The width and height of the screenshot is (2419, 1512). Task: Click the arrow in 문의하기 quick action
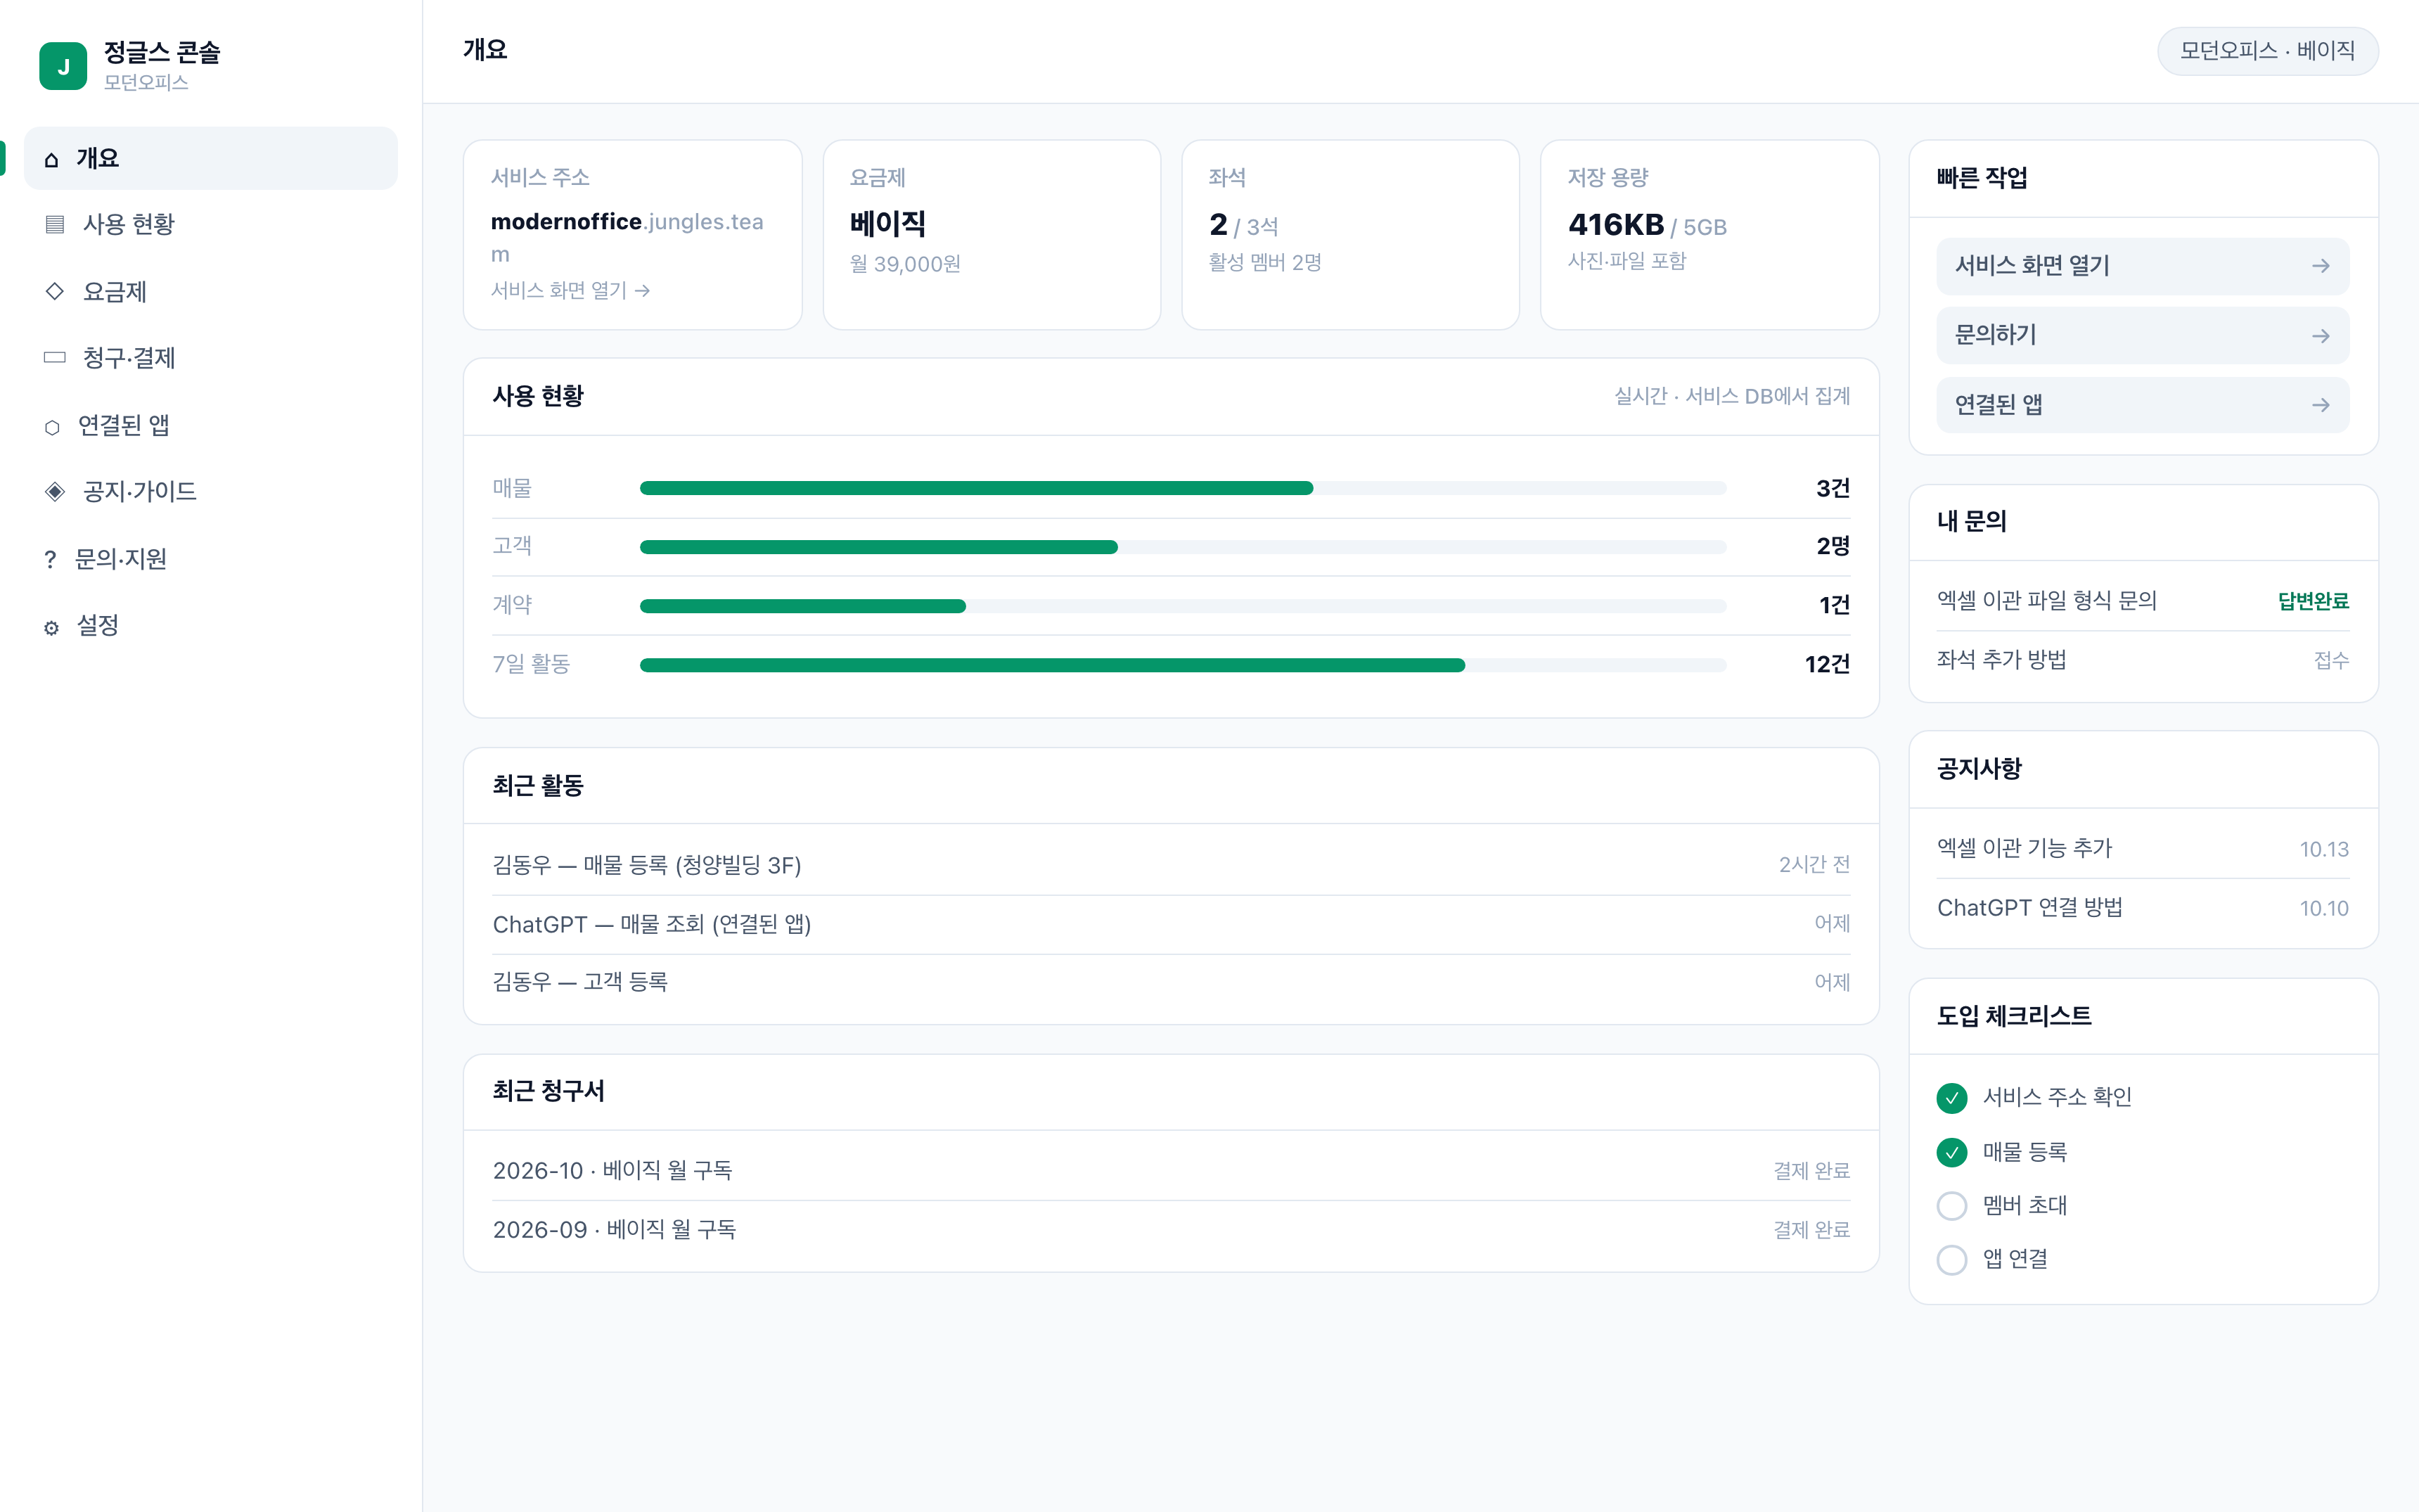[2320, 336]
